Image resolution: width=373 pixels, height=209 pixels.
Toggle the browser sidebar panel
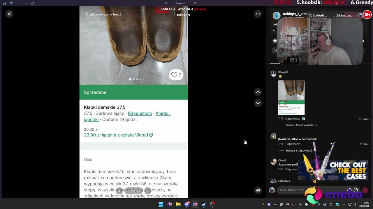(12, 3)
